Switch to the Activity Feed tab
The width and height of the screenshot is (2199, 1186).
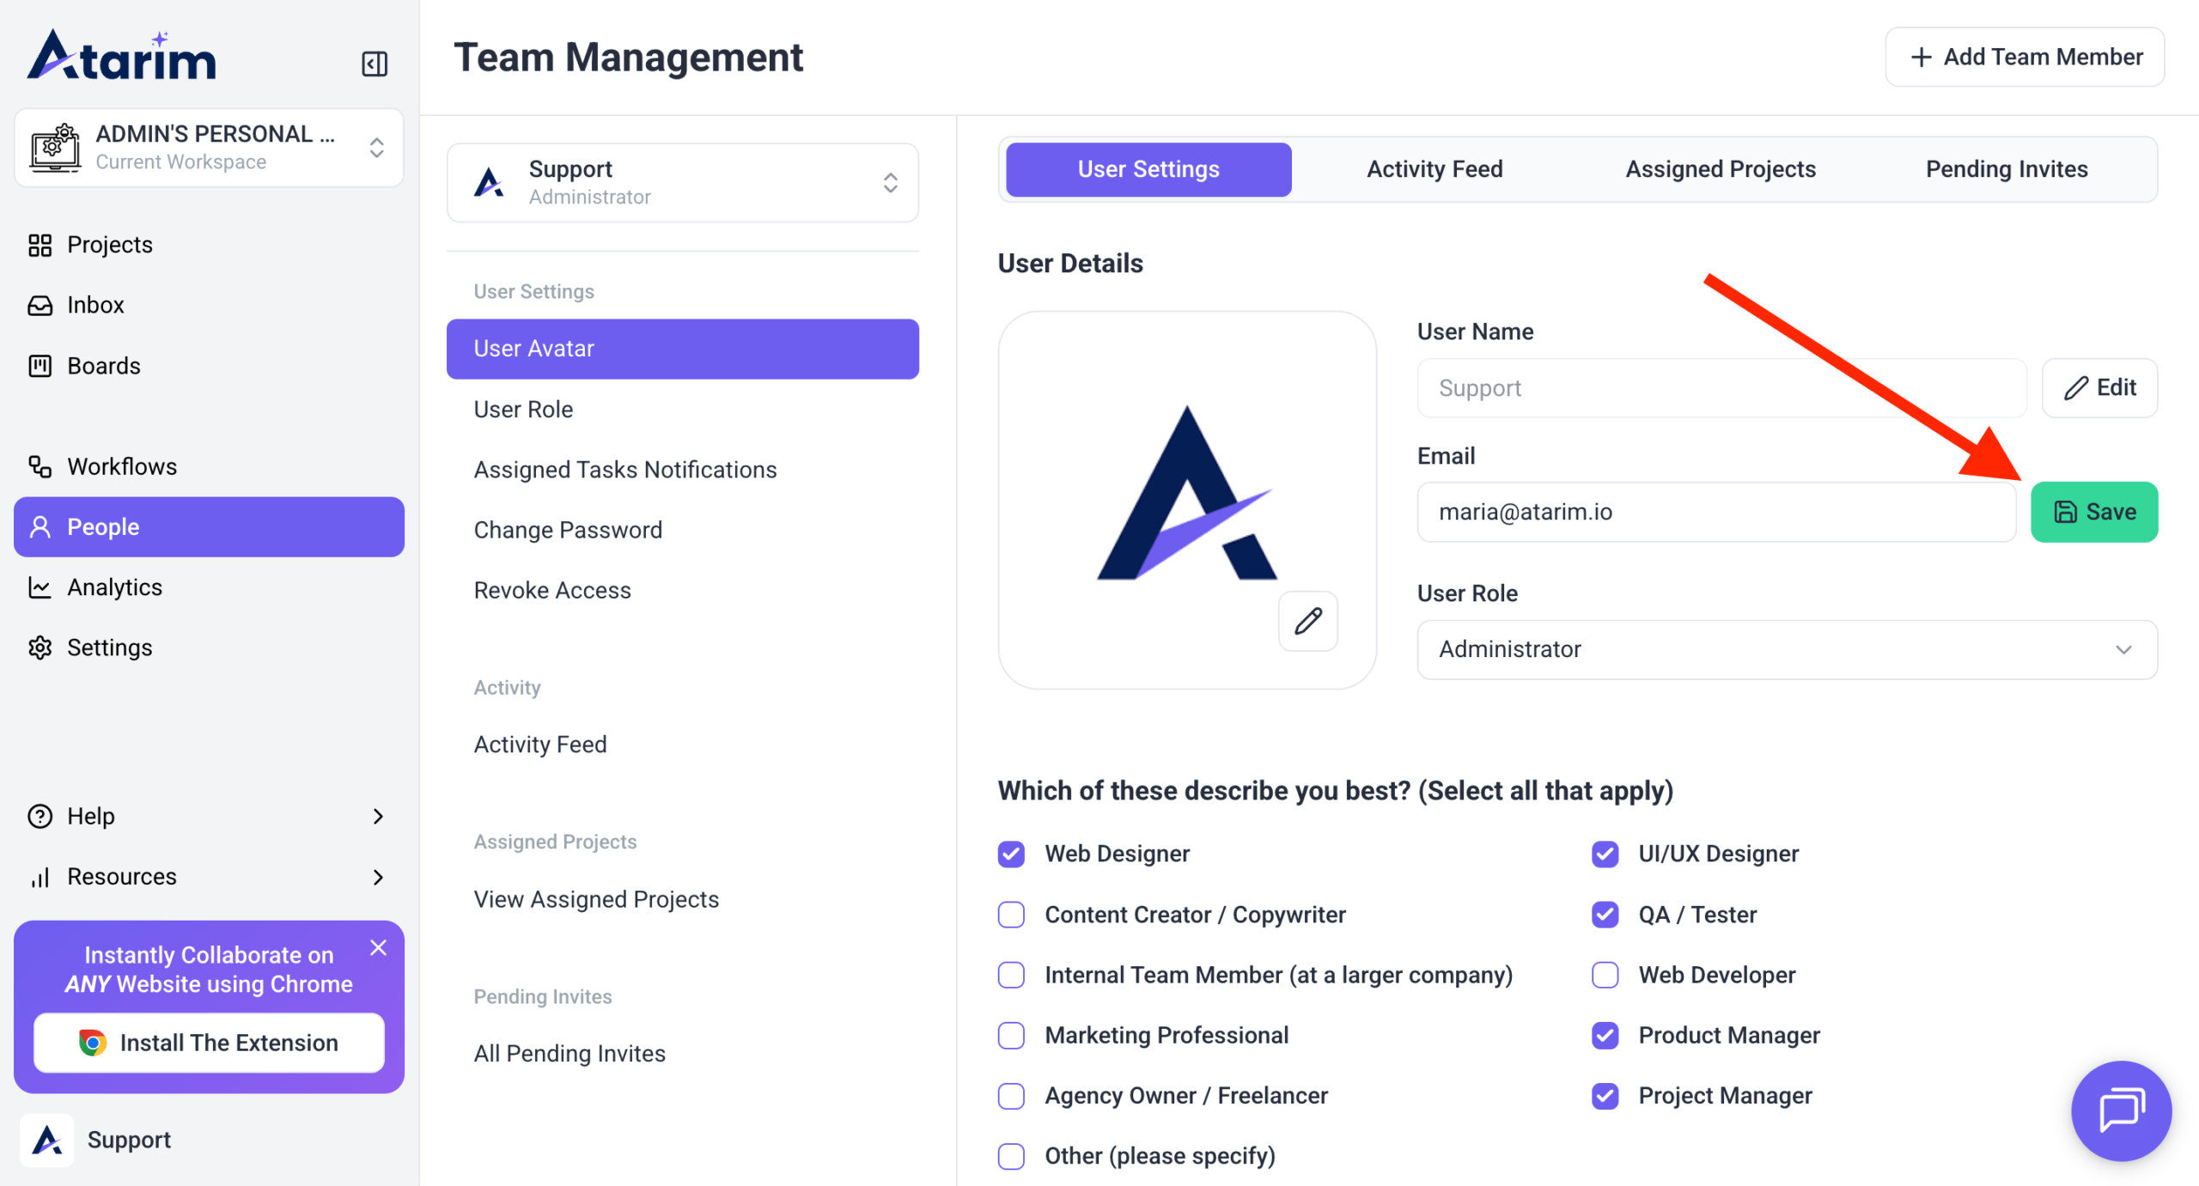point(1434,169)
